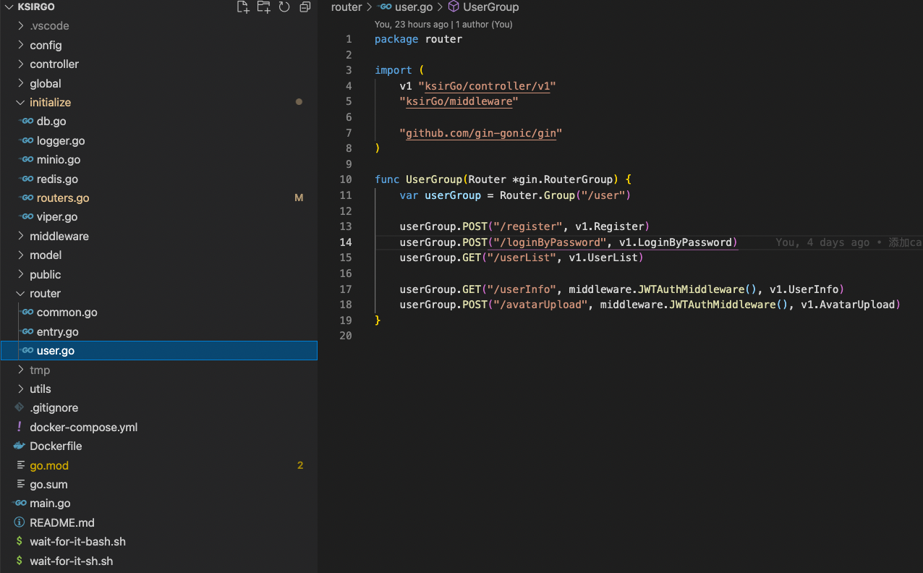
Task: Click the UserGroup breadcrumb symbol
Action: click(x=490, y=7)
